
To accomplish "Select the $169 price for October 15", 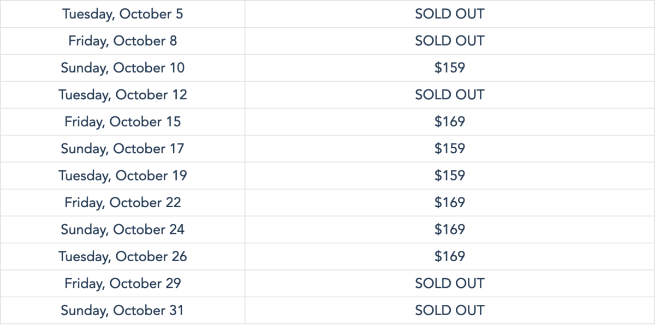I will click(x=449, y=122).
